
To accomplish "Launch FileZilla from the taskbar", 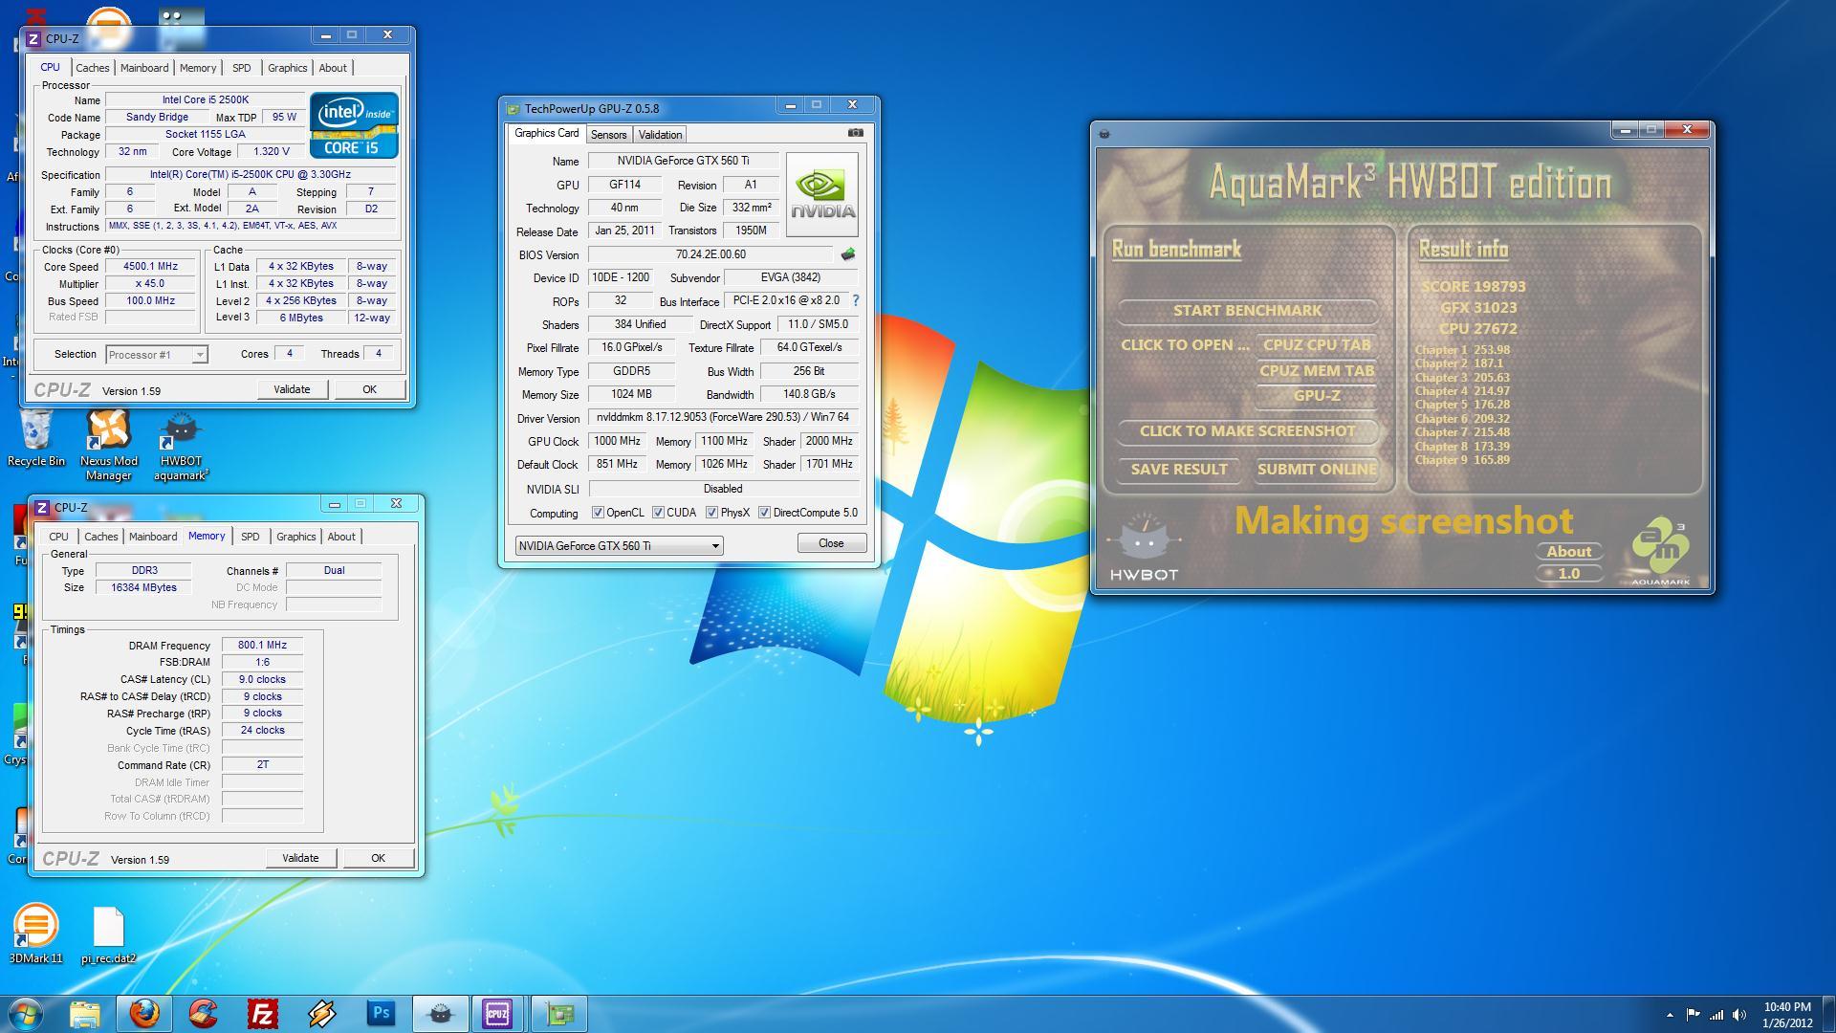I will pos(262,1014).
